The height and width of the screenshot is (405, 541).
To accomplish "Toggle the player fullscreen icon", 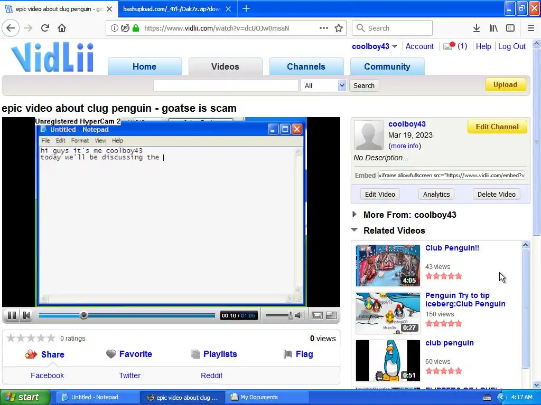I will coord(332,315).
